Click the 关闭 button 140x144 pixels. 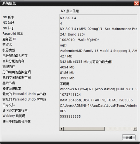(x=129, y=137)
